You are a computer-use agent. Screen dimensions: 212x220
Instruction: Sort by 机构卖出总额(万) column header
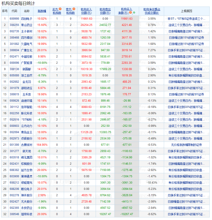(105, 11)
